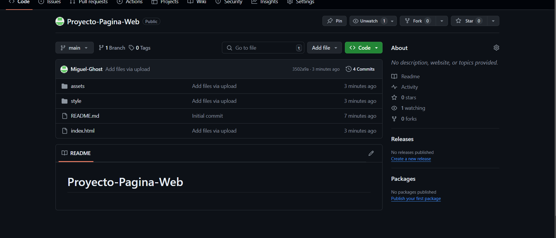View the 4 Commits history

click(360, 69)
